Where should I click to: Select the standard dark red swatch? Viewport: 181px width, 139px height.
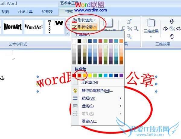tap(74, 76)
